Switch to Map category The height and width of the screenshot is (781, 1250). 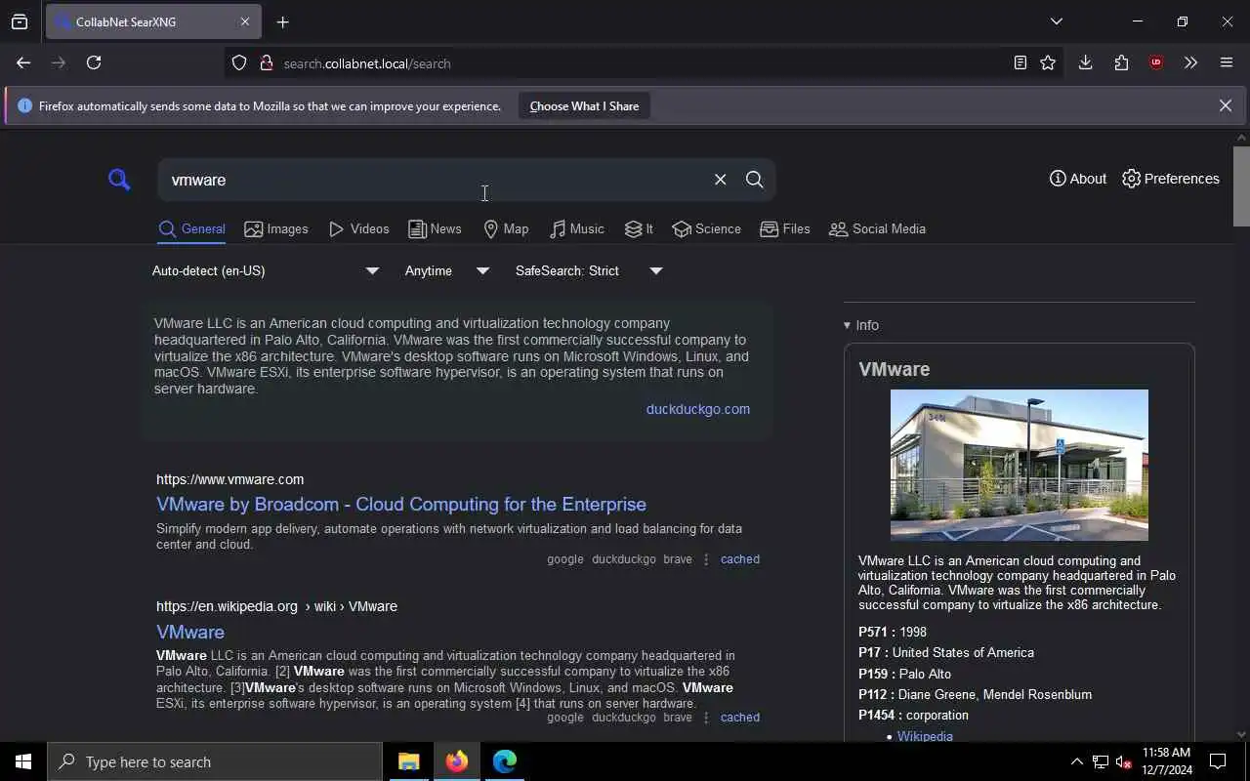(506, 229)
